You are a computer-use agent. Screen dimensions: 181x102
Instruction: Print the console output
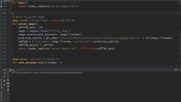coord(8,86)
